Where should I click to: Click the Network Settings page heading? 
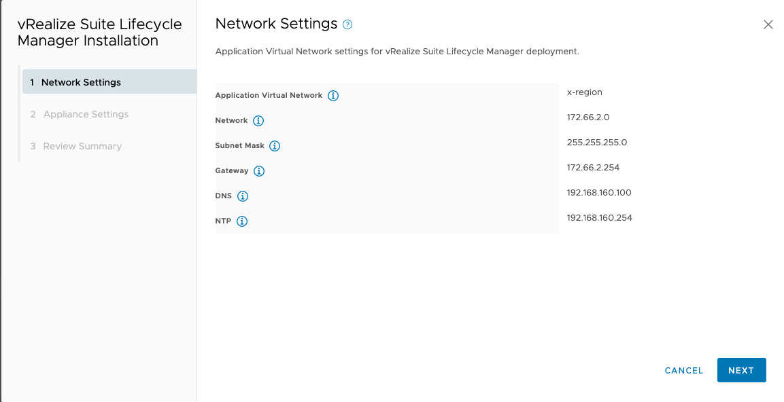tap(277, 24)
